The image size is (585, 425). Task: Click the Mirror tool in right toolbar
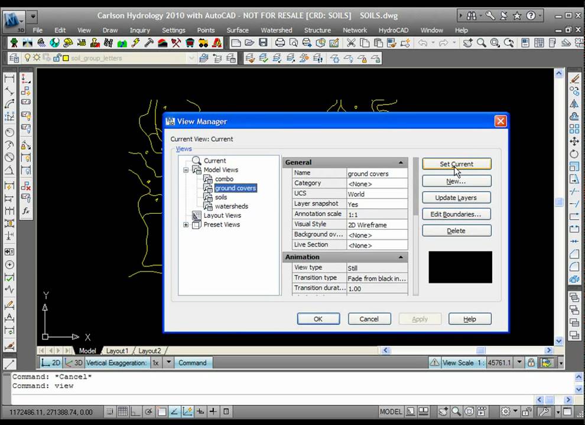[x=574, y=104]
